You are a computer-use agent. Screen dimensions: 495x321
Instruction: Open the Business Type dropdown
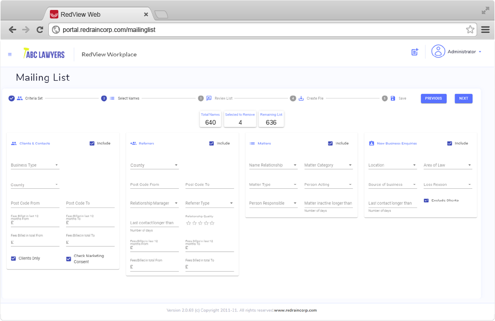click(x=35, y=165)
